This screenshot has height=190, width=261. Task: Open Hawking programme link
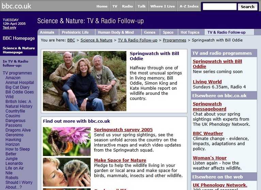[13, 140]
